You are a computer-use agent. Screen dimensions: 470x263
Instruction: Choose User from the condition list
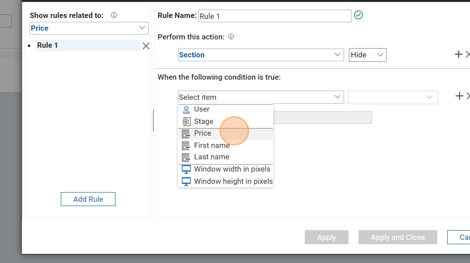coord(202,109)
